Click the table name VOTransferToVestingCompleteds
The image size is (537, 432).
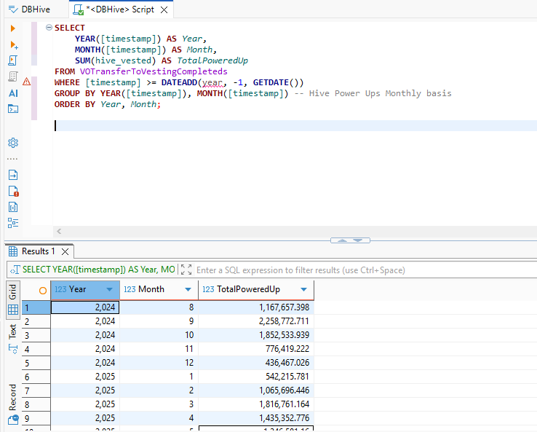[154, 71]
